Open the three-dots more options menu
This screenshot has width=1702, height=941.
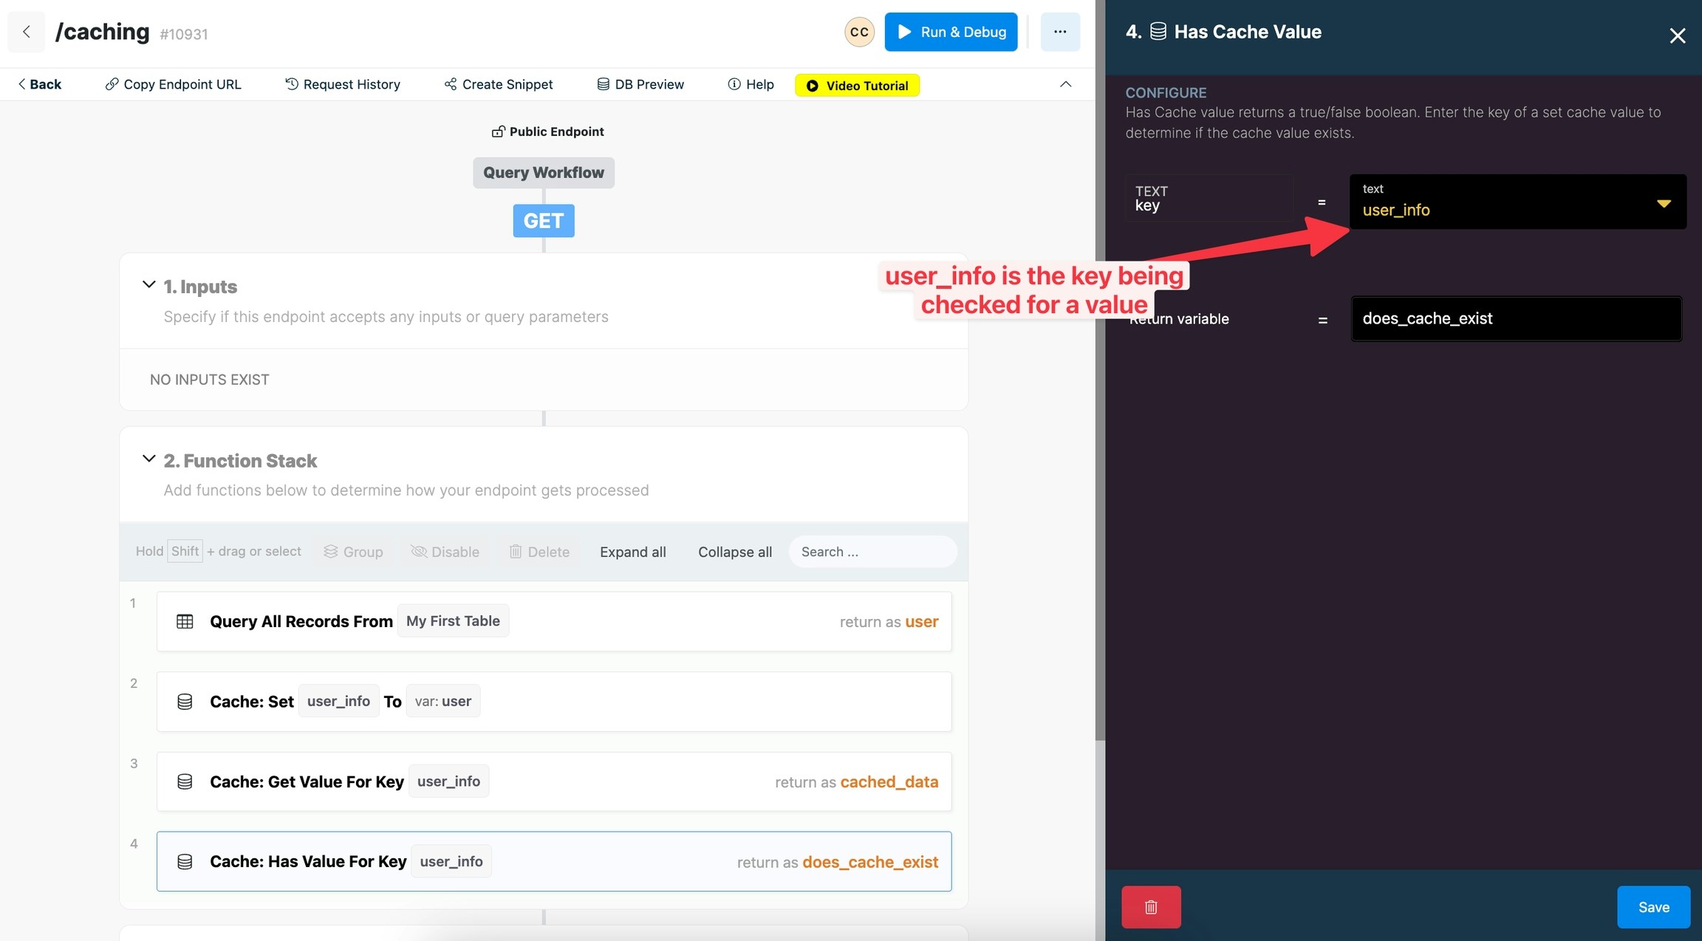click(1059, 32)
